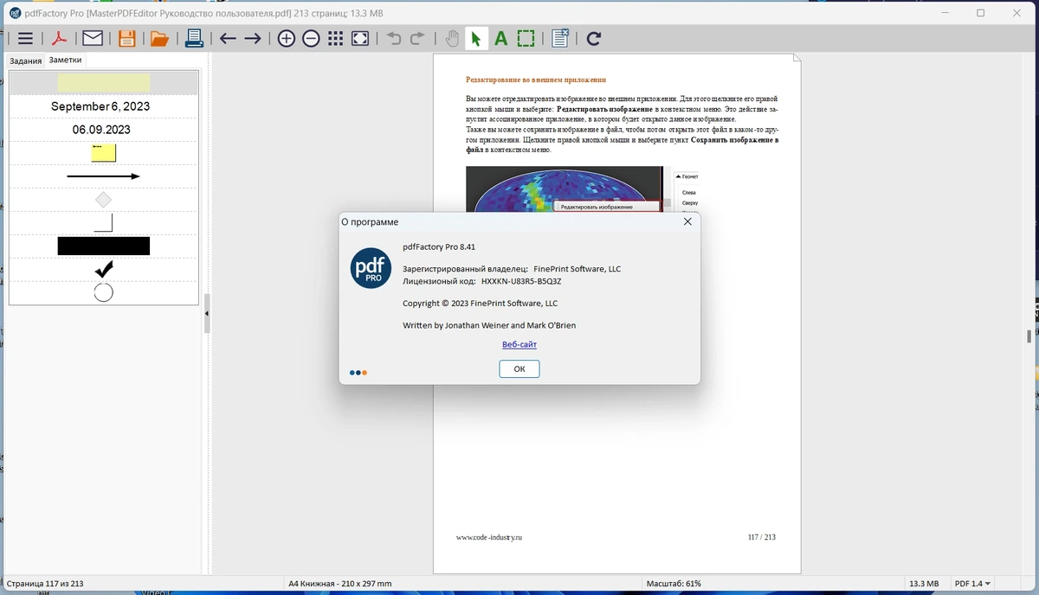Minimize the pdfFactory Pro window
1039x595 pixels.
point(944,13)
